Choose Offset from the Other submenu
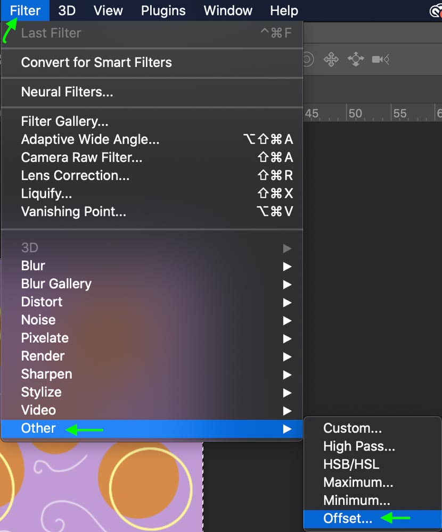The image size is (442, 532). (348, 518)
